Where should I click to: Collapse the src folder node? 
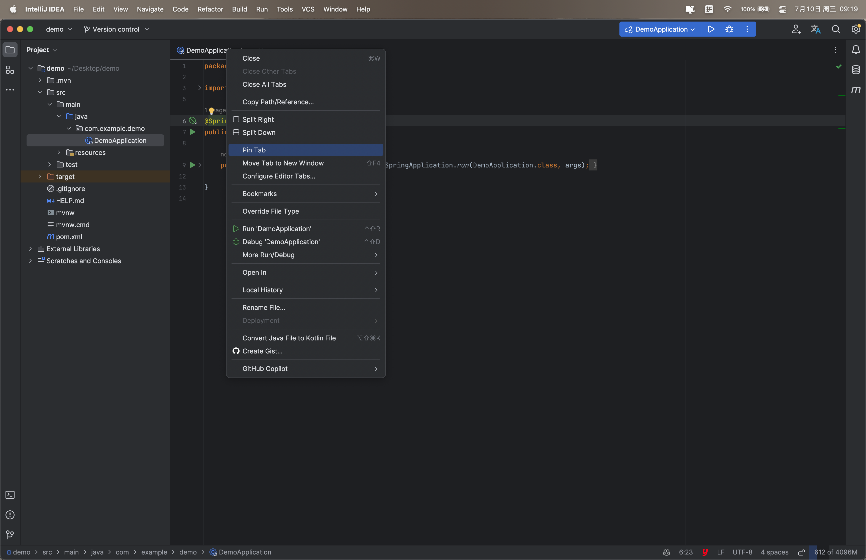click(x=40, y=92)
